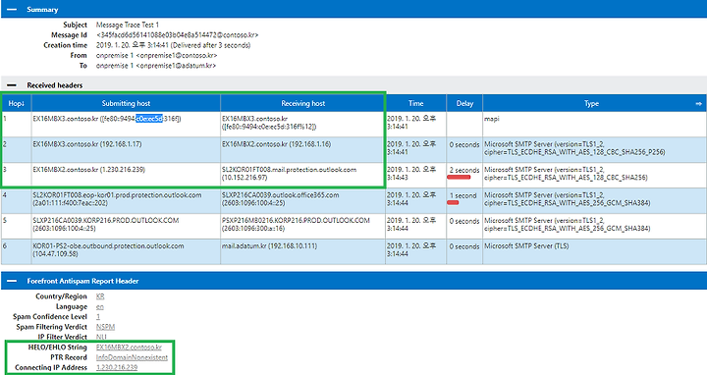
Task: Collapse the Received headers section
Action: click(12, 85)
